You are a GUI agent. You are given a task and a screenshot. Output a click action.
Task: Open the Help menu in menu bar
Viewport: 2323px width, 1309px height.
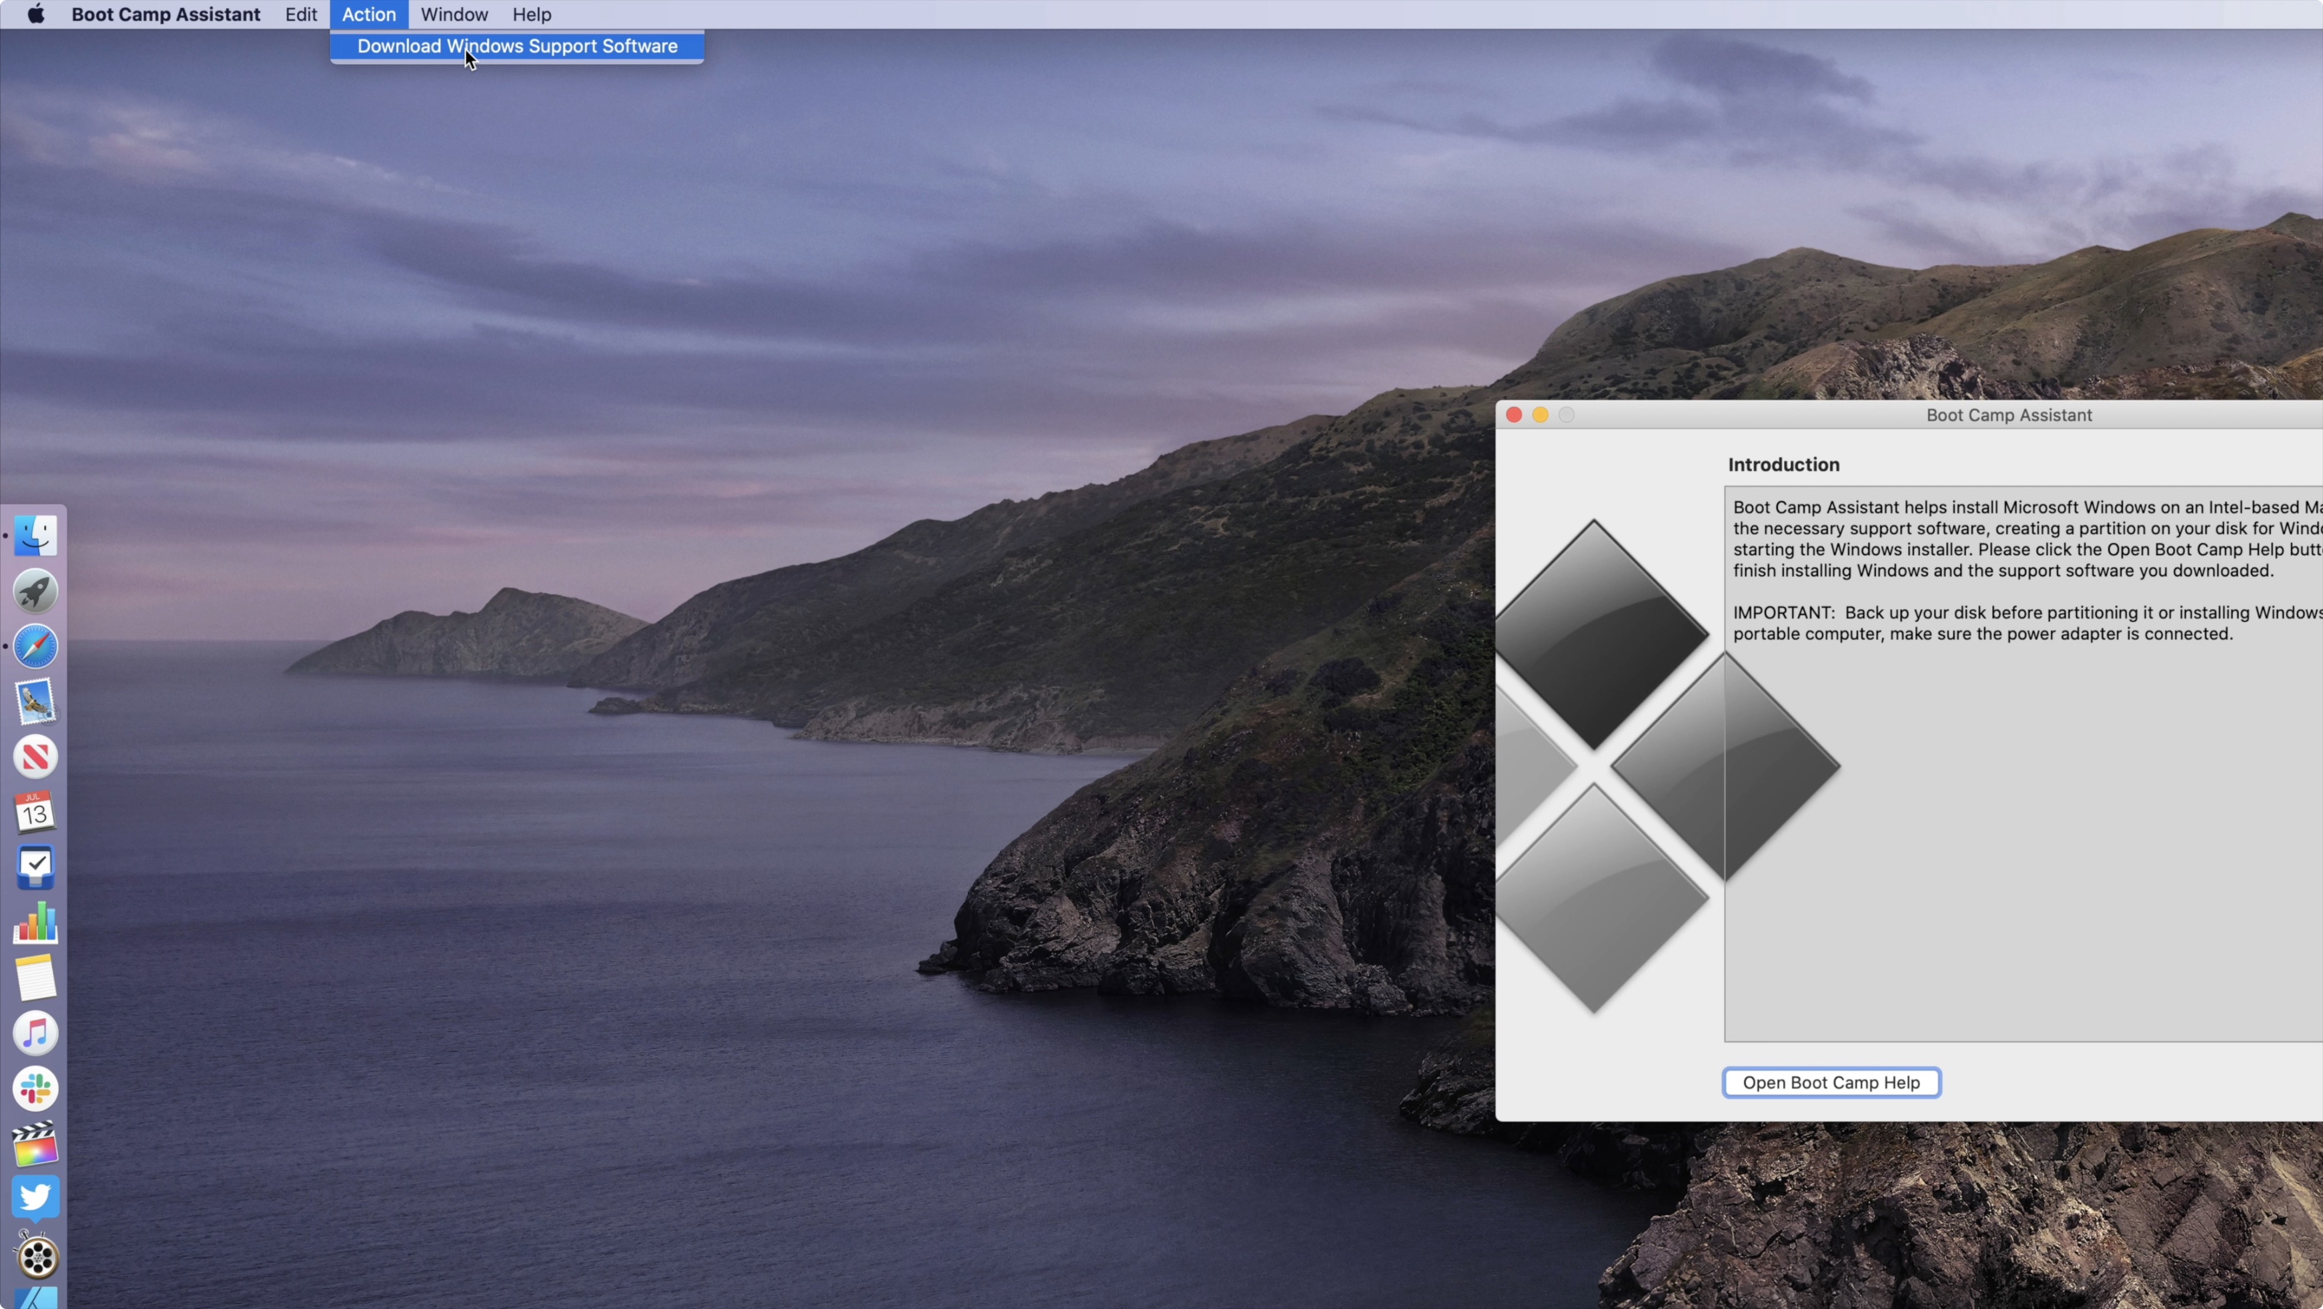531,15
